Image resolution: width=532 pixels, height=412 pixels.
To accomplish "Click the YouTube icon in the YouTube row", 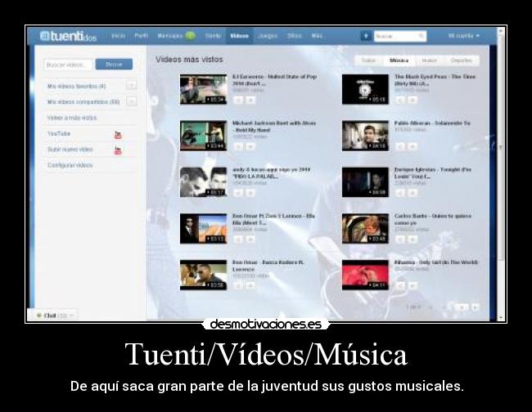I will click(118, 135).
